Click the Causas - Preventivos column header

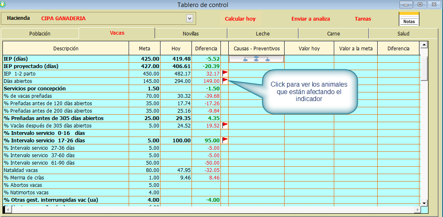256,49
